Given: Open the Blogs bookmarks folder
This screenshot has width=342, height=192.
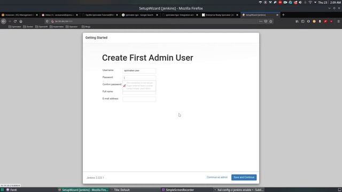Looking at the screenshot, I should [x=86, y=27].
